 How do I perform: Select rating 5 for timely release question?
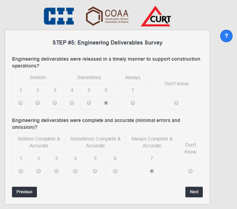[x=89, y=103]
